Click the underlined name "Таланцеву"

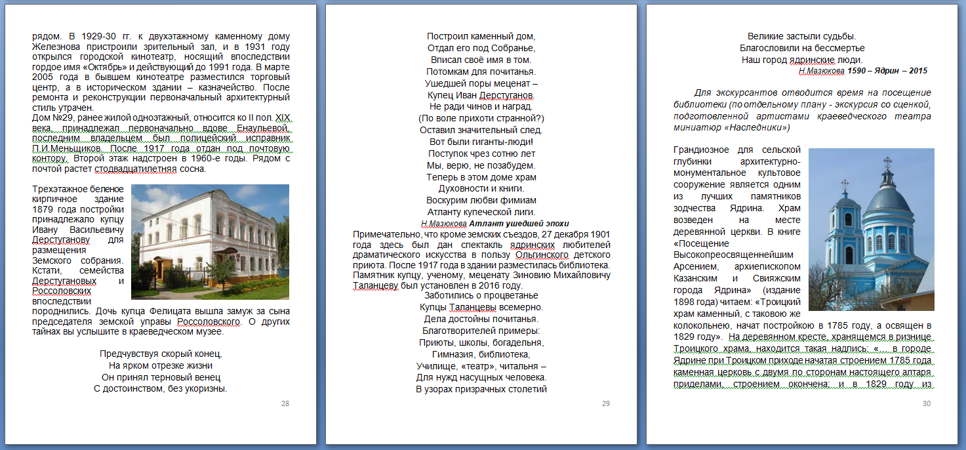375,286
